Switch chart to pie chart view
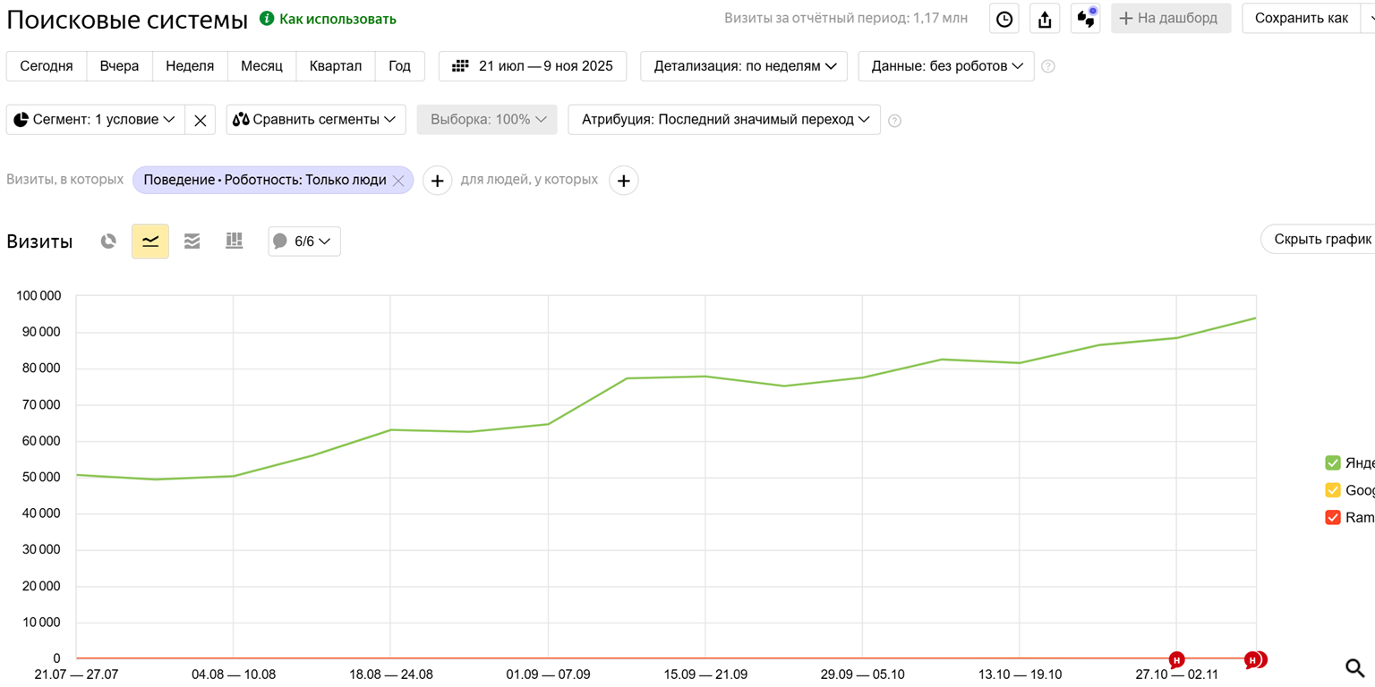The height and width of the screenshot is (687, 1375). [108, 242]
